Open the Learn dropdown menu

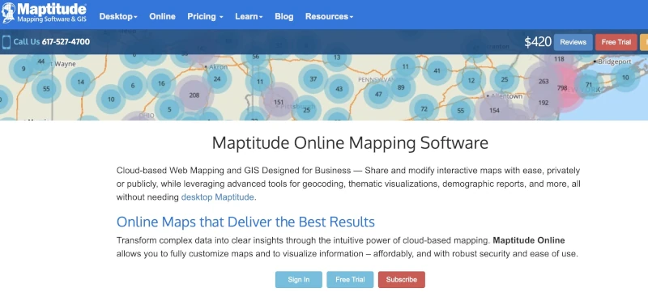coord(249,16)
